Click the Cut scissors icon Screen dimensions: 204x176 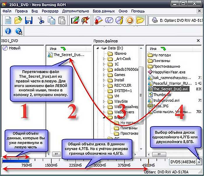41,20
